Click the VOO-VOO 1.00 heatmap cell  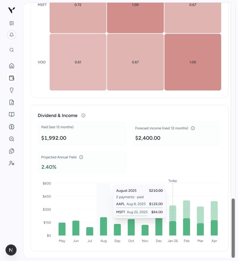193,62
